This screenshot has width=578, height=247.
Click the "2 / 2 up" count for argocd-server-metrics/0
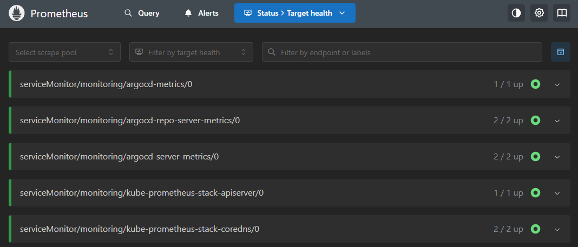(x=508, y=156)
